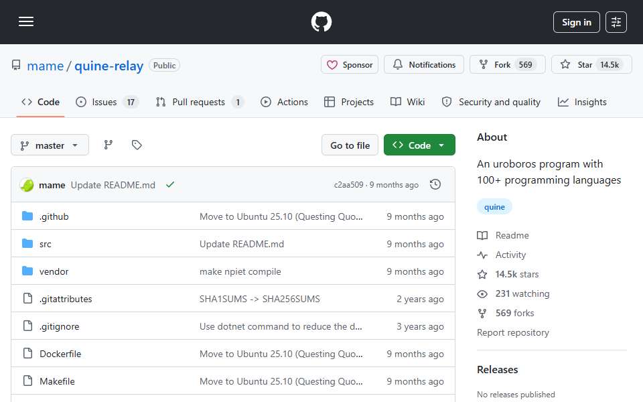This screenshot has height=402, width=643.
Task: Sponsor the project with heart button
Action: coord(350,65)
